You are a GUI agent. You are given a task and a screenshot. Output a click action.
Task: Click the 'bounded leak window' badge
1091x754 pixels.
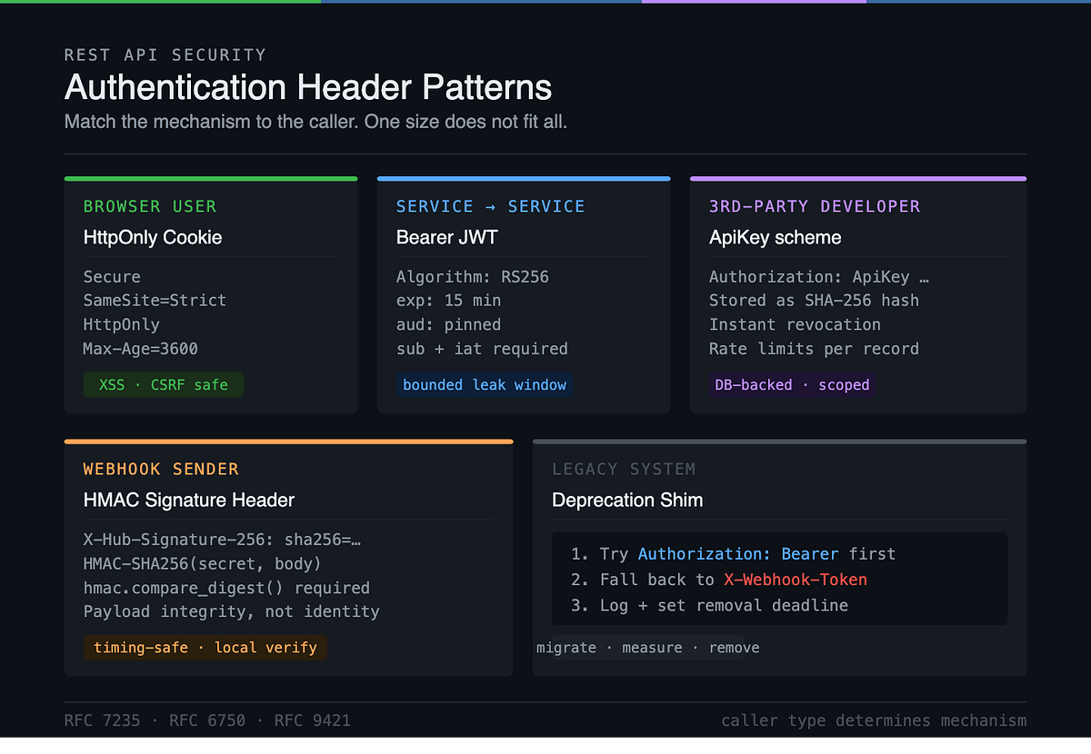(x=485, y=385)
